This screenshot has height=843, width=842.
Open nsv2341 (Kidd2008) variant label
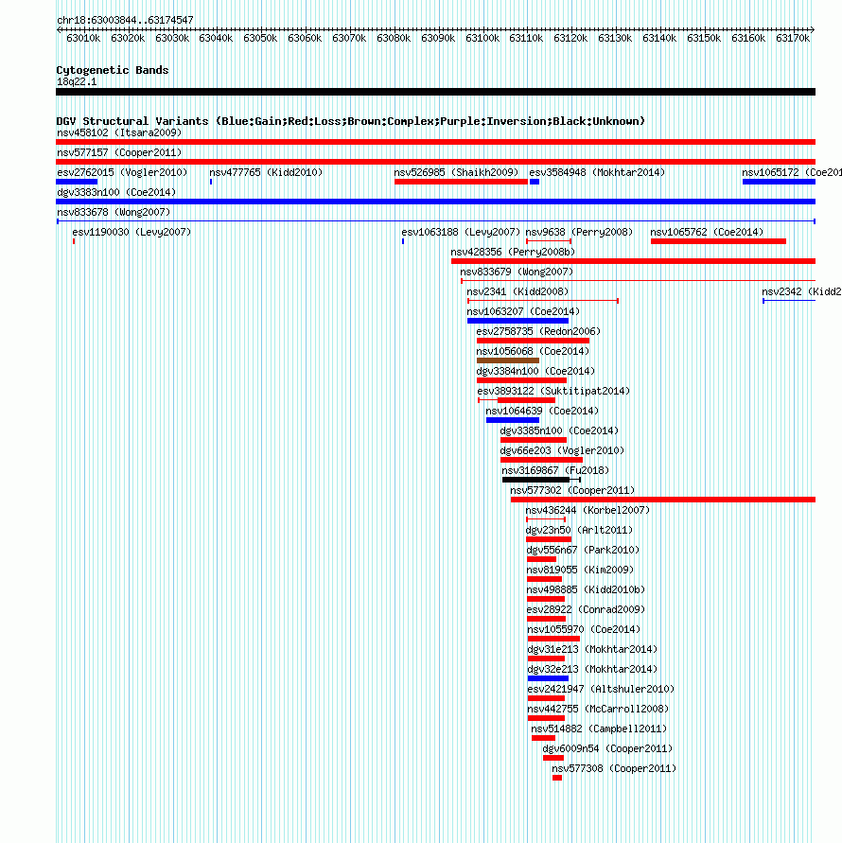[517, 292]
